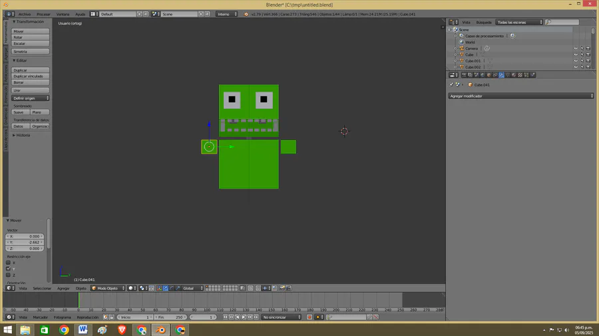This screenshot has width=599, height=336.
Task: Open the No sincronizar dropdown
Action: tap(281, 317)
